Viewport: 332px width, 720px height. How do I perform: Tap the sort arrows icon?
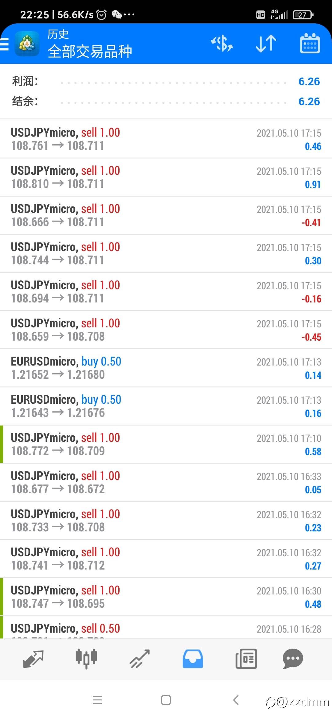[266, 43]
